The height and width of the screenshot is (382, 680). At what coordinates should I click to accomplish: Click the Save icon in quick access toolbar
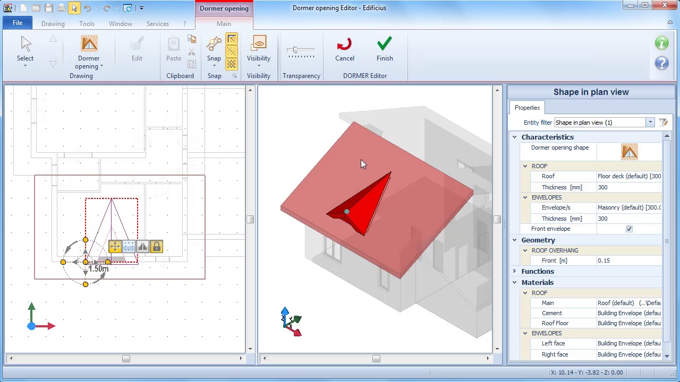pos(49,8)
